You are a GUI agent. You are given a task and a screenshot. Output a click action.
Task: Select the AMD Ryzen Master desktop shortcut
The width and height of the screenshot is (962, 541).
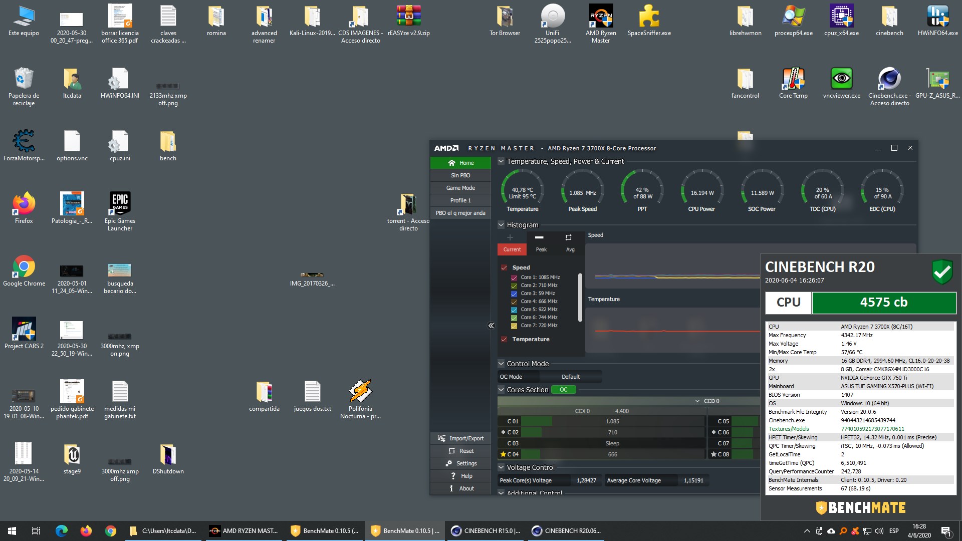pyautogui.click(x=601, y=24)
